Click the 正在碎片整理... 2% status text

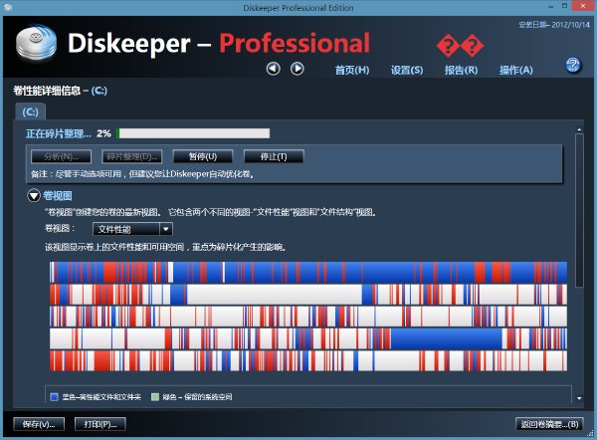[69, 133]
